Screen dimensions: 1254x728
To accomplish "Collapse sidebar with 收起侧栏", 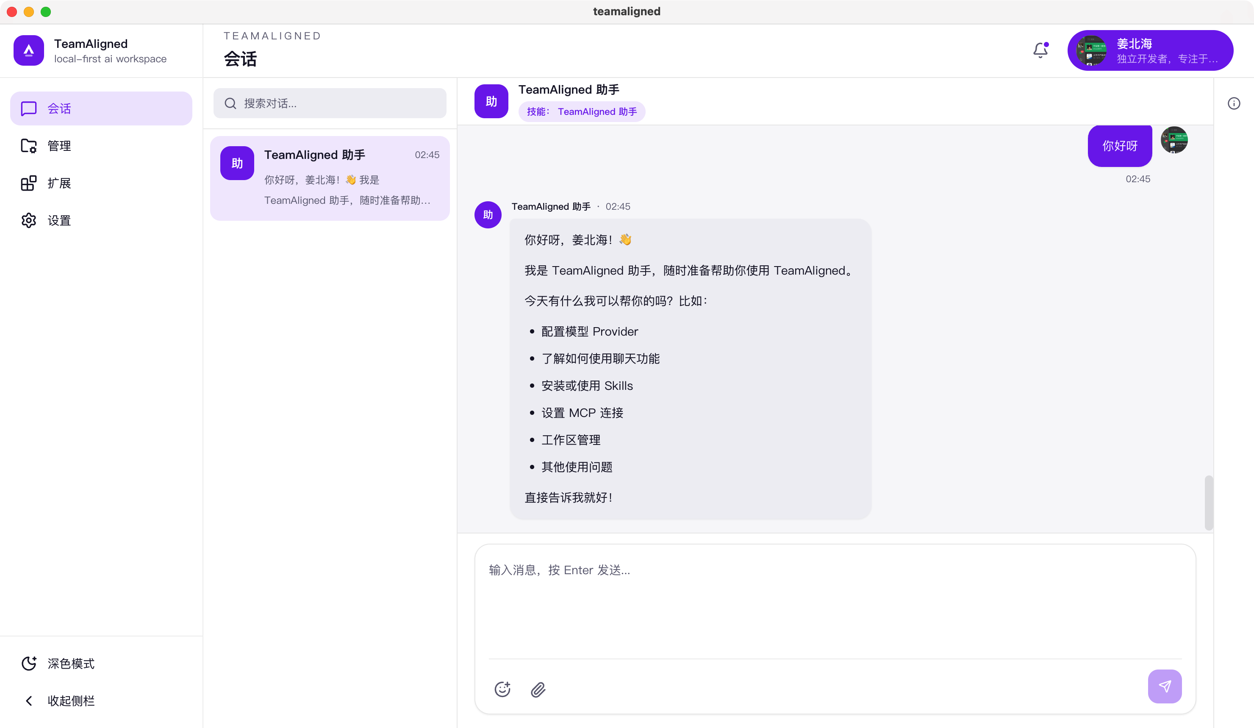I will point(101,700).
